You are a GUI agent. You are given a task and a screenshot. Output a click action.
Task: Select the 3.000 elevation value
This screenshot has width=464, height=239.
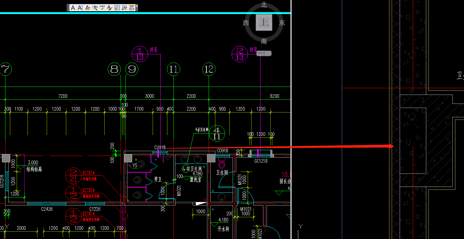33,163
